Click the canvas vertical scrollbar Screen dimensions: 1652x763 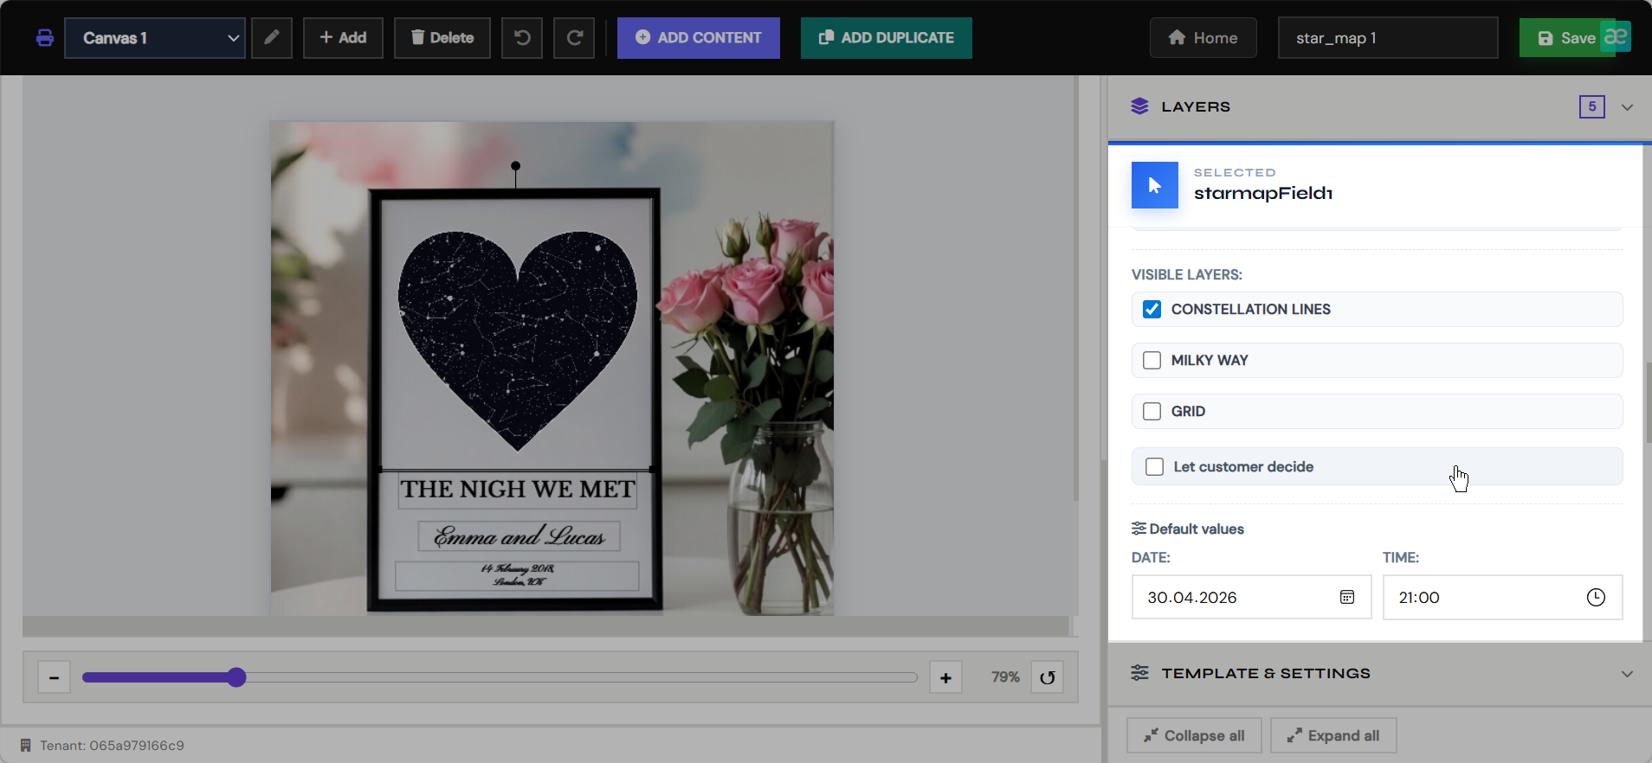click(x=1076, y=289)
